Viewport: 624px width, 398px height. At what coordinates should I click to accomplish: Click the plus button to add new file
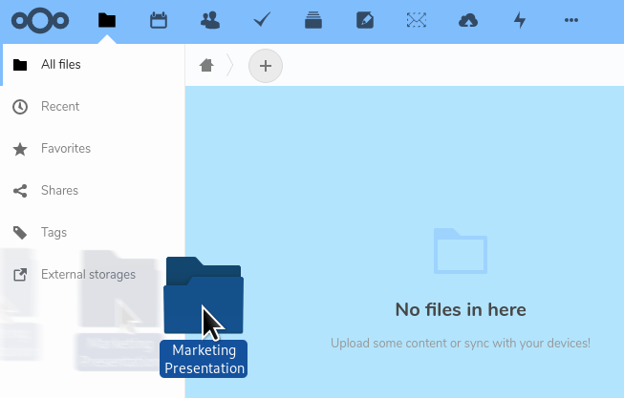point(266,65)
